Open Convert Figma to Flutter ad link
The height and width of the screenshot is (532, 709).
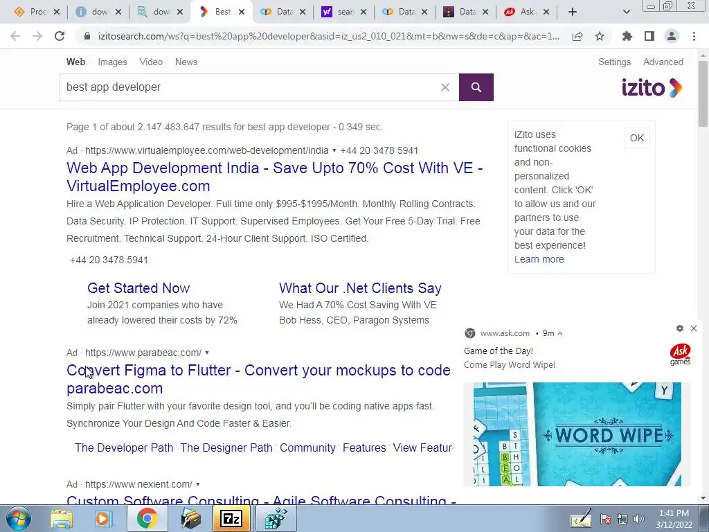coord(258,379)
